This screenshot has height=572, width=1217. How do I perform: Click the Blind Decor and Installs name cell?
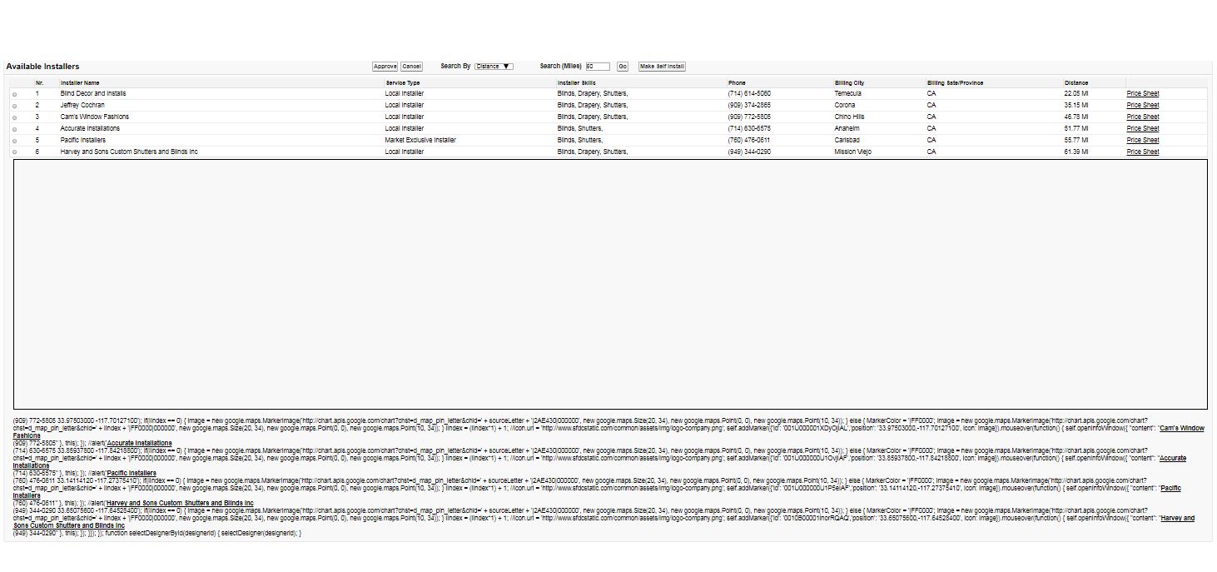tap(93, 93)
